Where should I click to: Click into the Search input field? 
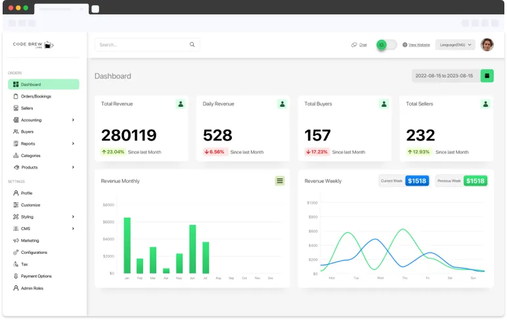click(x=141, y=45)
